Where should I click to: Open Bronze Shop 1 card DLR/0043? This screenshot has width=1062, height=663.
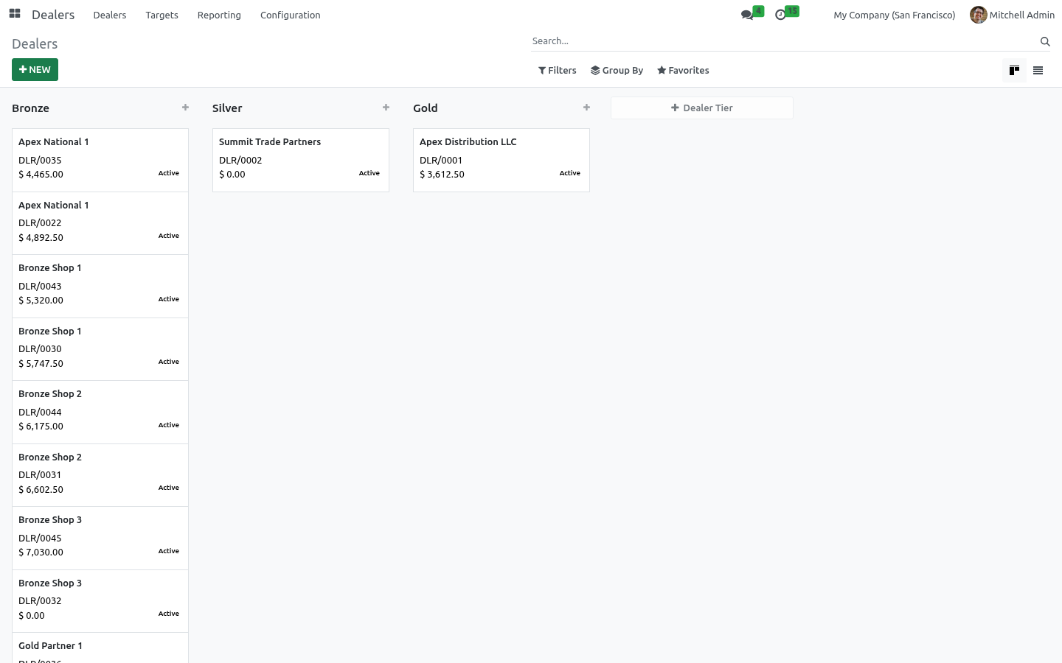[100, 286]
